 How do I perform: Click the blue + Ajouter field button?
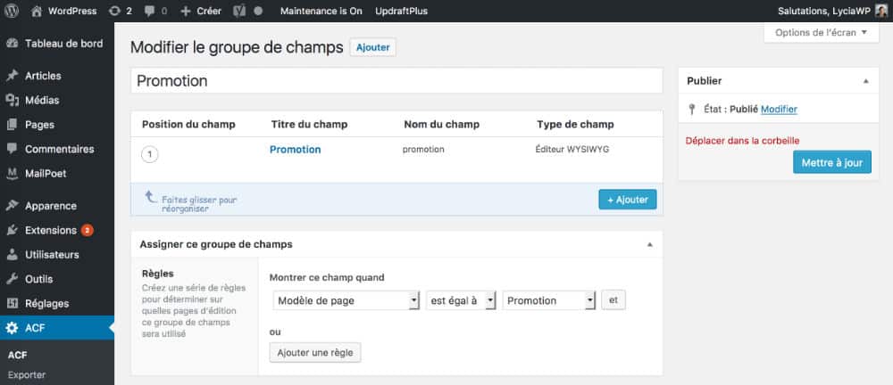[x=627, y=200]
